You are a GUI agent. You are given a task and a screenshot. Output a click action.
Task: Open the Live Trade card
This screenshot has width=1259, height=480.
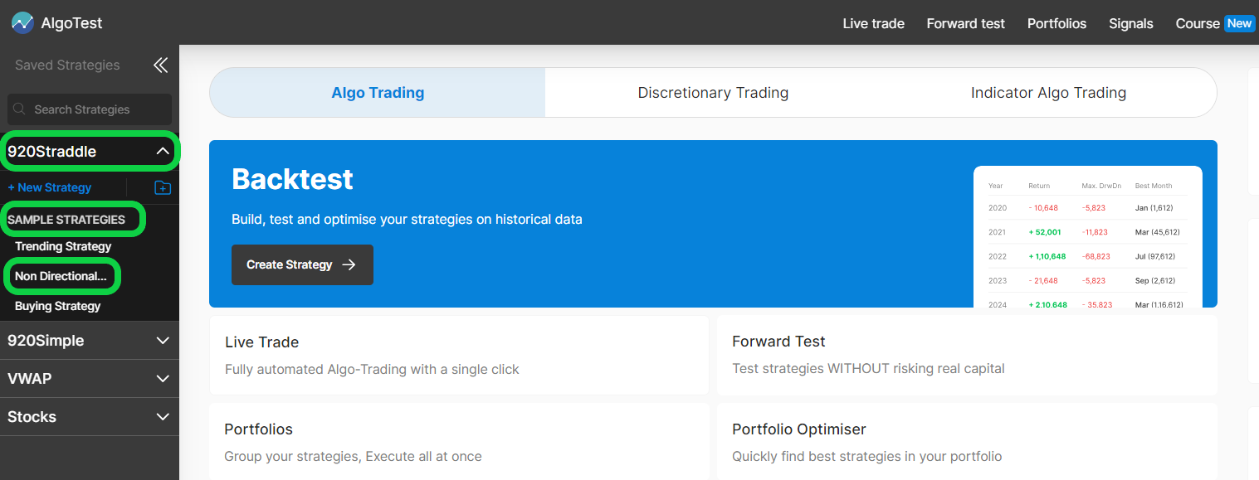tap(459, 355)
